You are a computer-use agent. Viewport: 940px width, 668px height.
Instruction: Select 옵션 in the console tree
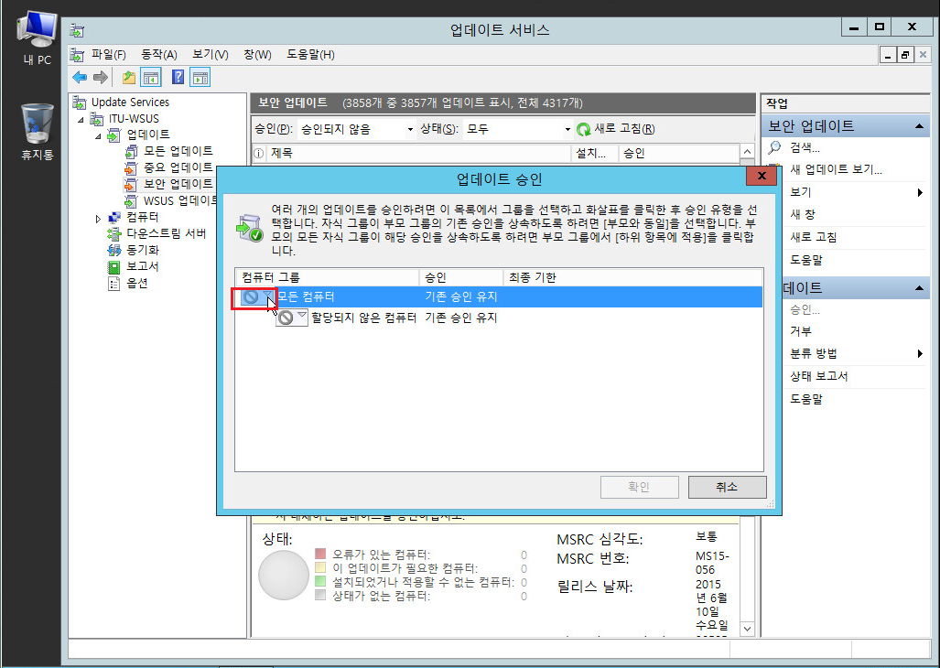tap(136, 283)
